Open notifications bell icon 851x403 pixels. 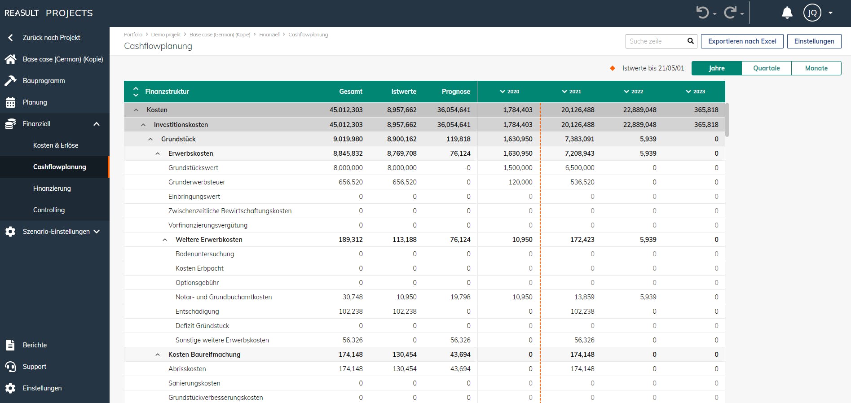point(787,13)
